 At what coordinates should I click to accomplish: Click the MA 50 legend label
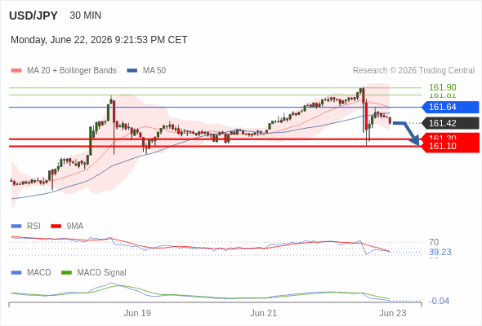click(x=154, y=71)
